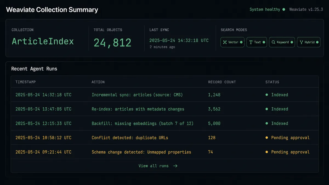Click Weaviate v1.25.3 version label
Viewport: 329px width, 185px height.
point(306,9)
